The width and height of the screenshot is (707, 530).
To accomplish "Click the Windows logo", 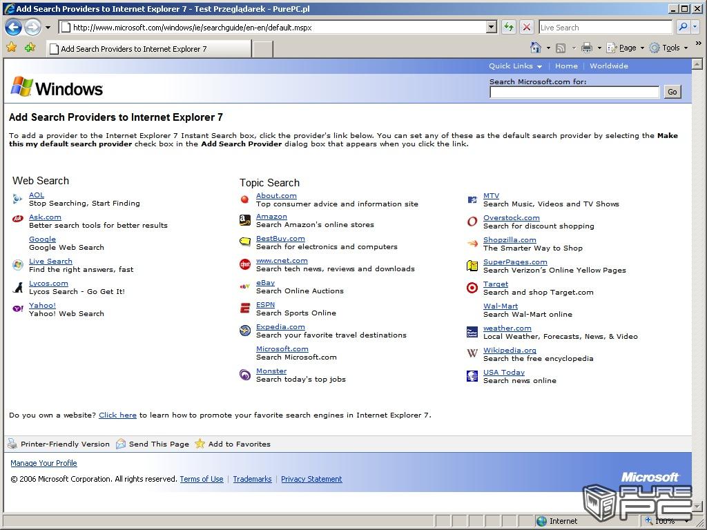I will [57, 87].
